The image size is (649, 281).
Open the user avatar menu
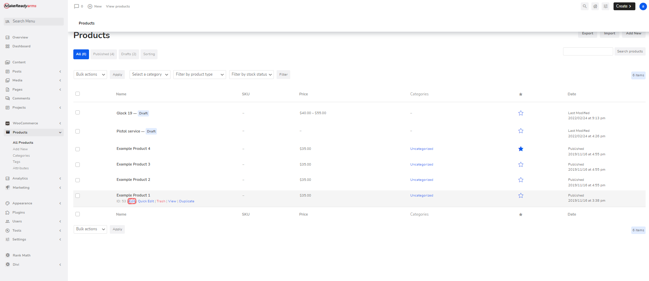pyautogui.click(x=643, y=6)
